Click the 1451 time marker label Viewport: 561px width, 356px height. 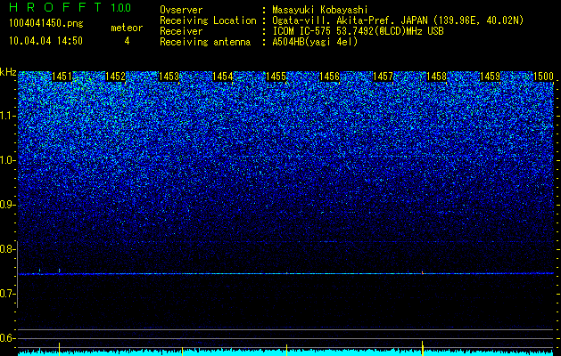point(62,77)
